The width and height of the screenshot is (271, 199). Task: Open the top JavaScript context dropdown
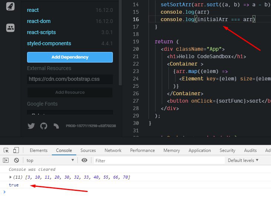point(50,160)
